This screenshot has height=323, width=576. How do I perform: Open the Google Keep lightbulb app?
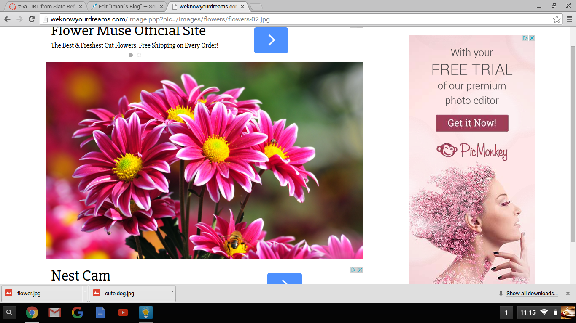click(x=146, y=312)
